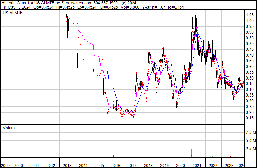Select the 2020 year marker on timeline

point(181,165)
